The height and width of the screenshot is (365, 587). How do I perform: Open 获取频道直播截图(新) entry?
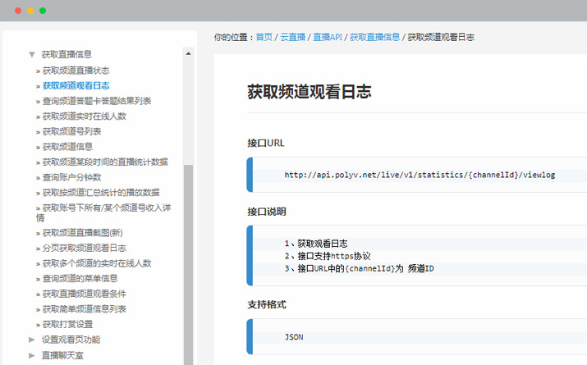click(x=82, y=233)
